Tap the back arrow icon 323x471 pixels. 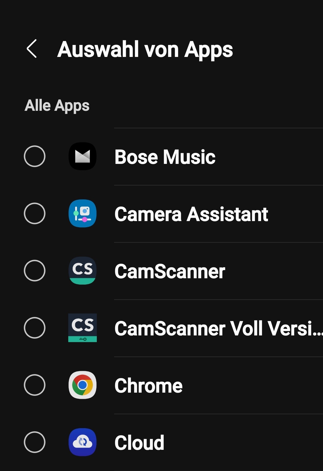tap(32, 49)
